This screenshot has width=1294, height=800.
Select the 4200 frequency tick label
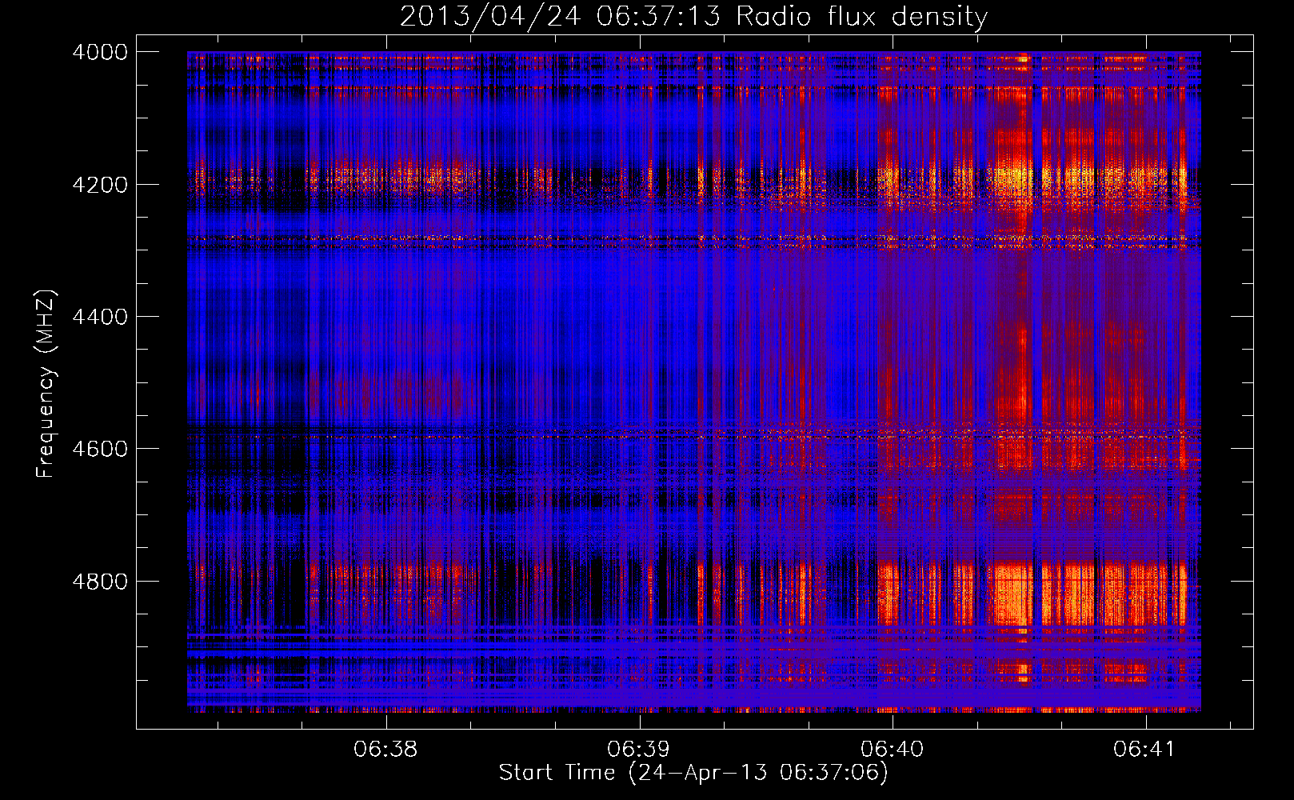100,185
